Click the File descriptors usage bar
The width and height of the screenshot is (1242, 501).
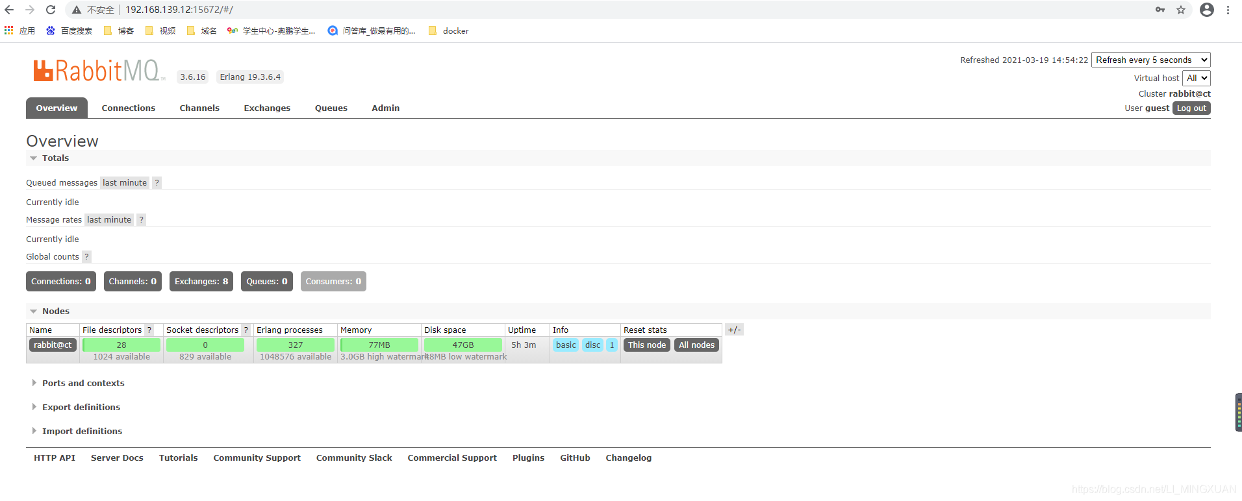(121, 345)
